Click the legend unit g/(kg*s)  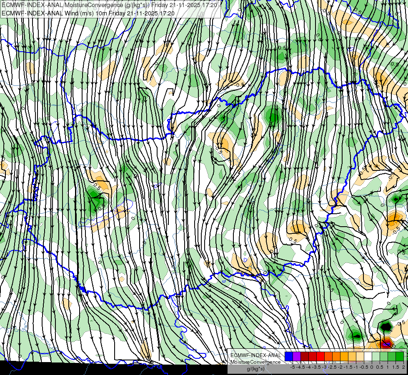255,369
